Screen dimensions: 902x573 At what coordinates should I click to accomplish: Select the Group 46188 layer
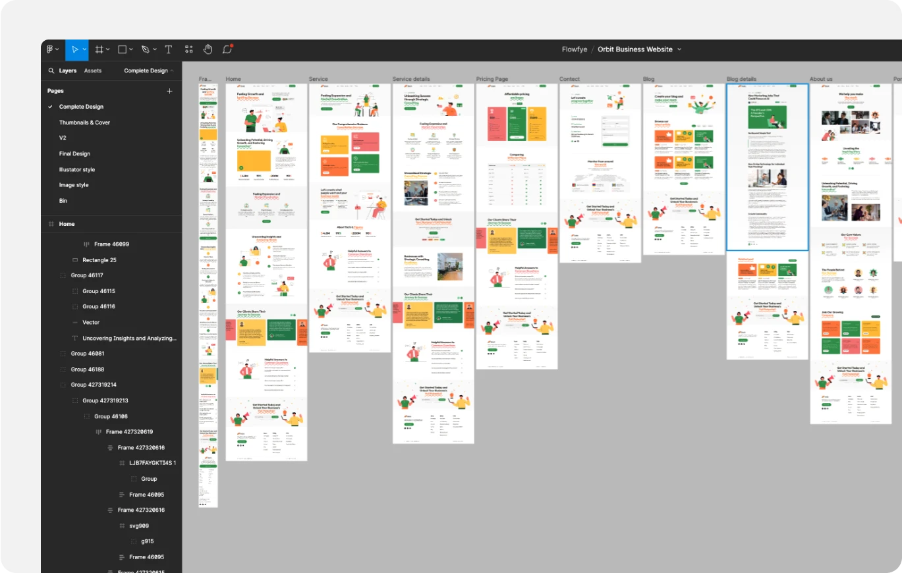click(88, 369)
